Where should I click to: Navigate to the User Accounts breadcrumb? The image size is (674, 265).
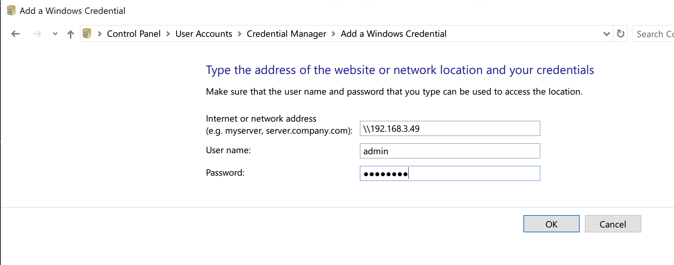click(x=204, y=34)
